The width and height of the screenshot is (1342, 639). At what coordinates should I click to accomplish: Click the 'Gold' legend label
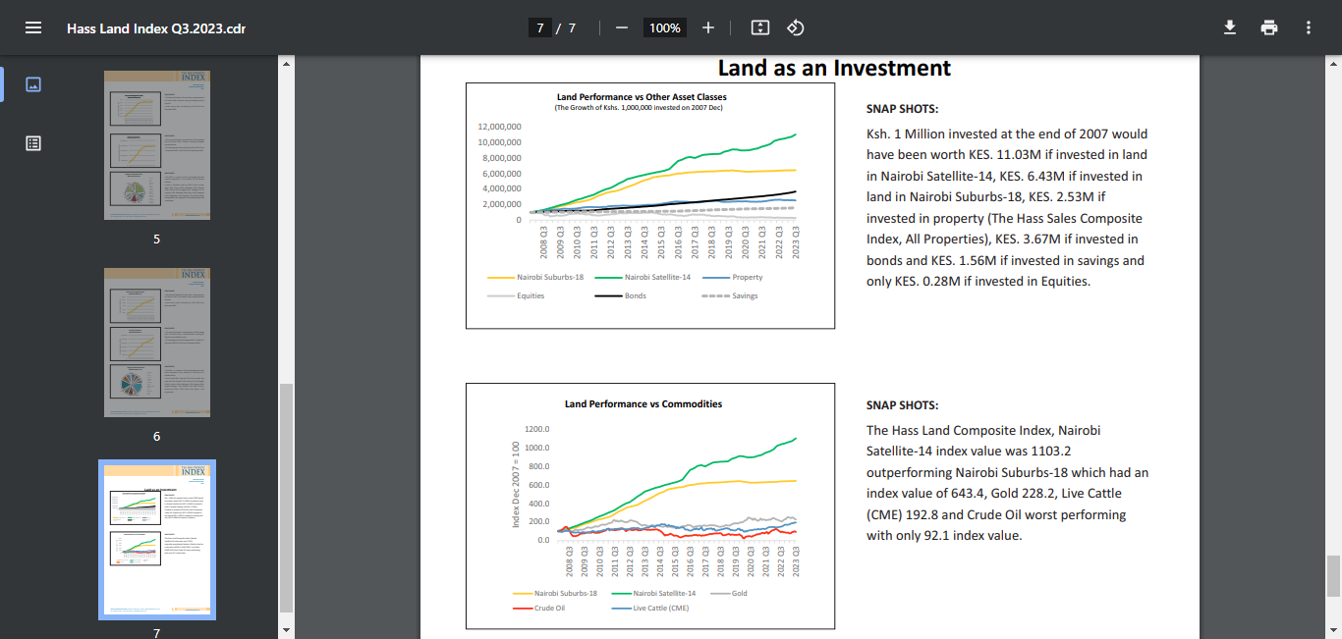tap(740, 593)
